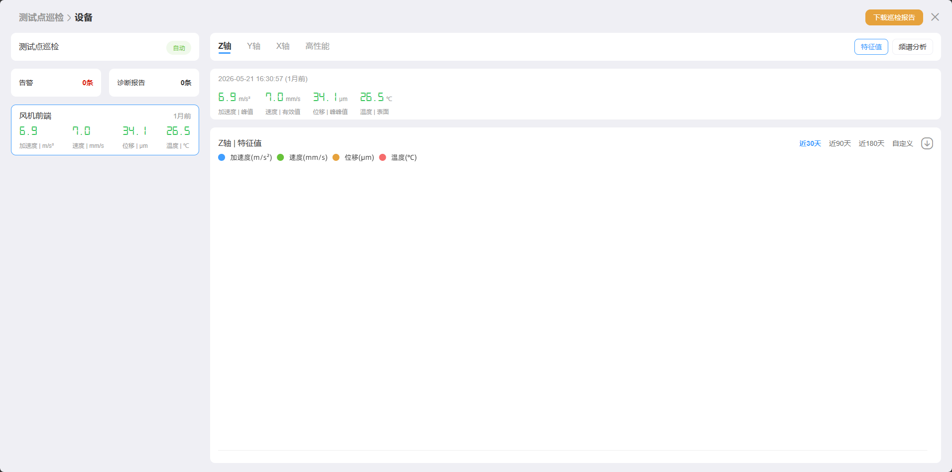Toggle the orange 位移 legend dot

tap(336, 157)
